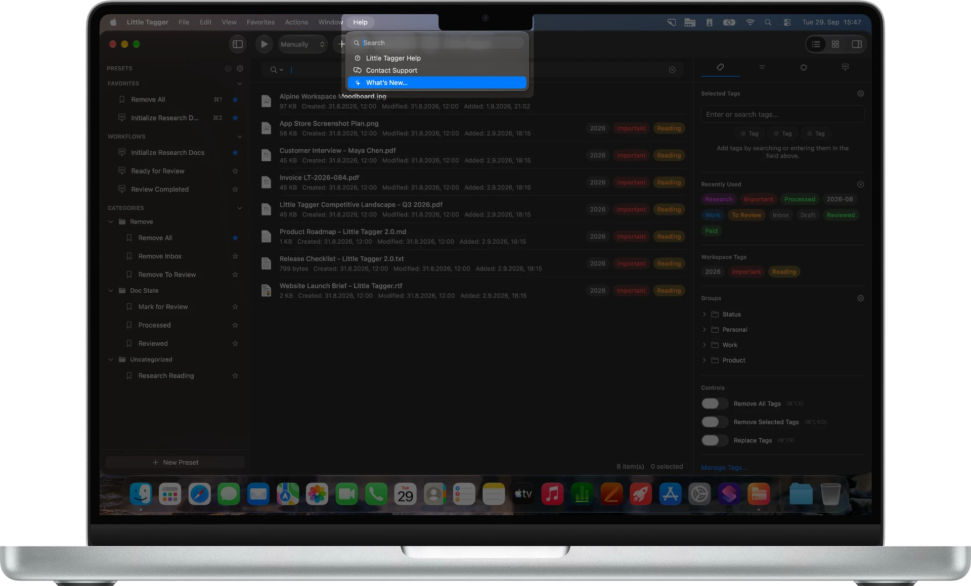Screen dimensions: 971x586
Task: Enable the Remove All Tags switch
Action: tap(714, 403)
